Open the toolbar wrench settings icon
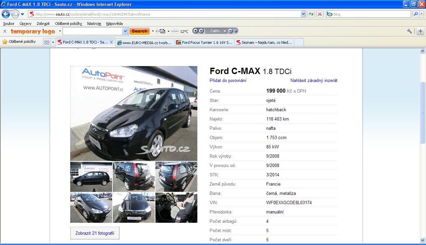Image resolution: width=426 pixels, height=245 pixels. tap(409, 31)
